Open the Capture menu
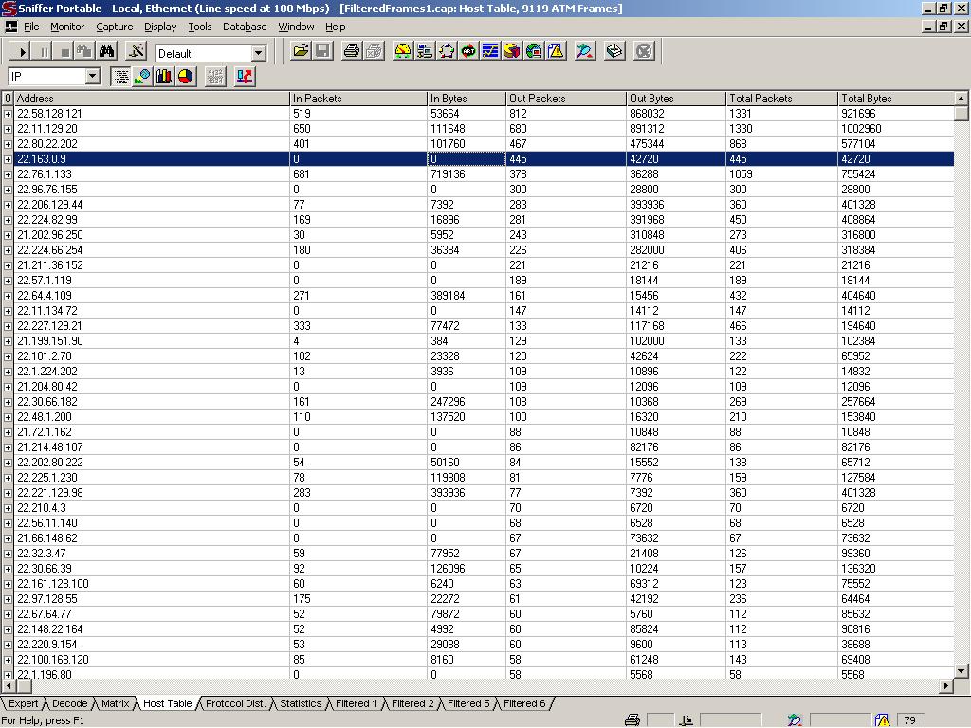The height and width of the screenshot is (728, 971). (114, 27)
